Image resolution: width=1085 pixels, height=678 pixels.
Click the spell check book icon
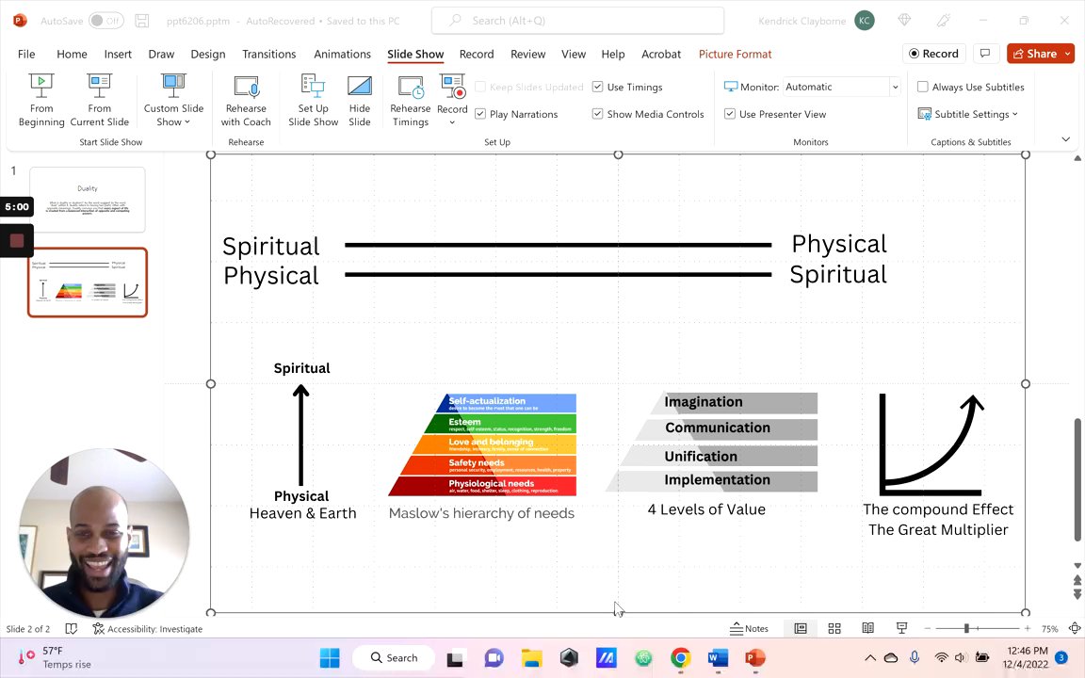pyautogui.click(x=71, y=629)
